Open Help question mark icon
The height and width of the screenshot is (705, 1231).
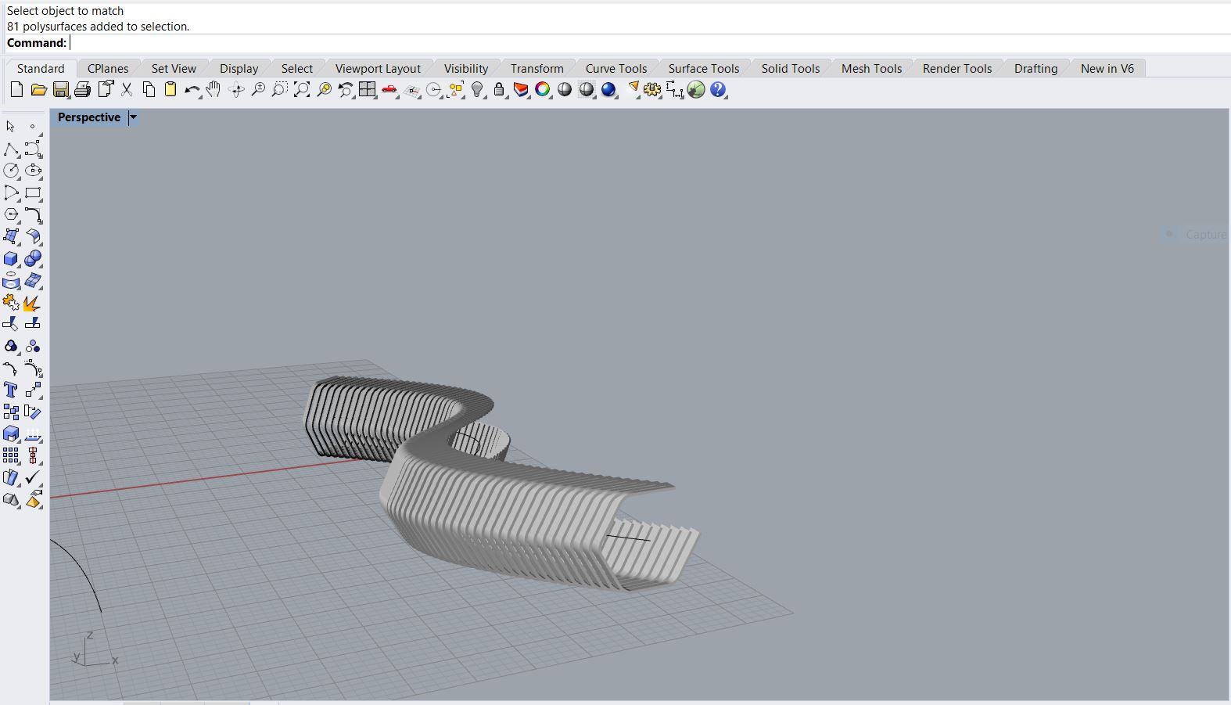[x=718, y=90]
